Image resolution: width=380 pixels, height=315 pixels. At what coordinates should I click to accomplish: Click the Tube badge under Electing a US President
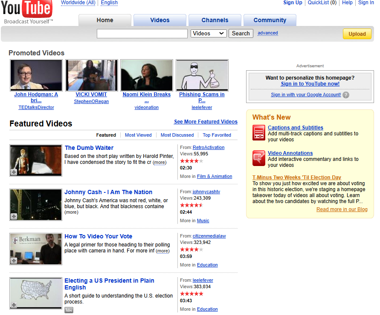tap(69, 310)
